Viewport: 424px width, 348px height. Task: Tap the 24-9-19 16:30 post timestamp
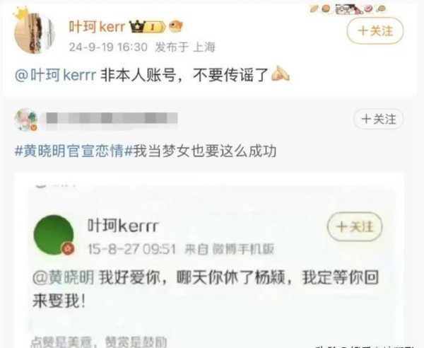(x=108, y=47)
